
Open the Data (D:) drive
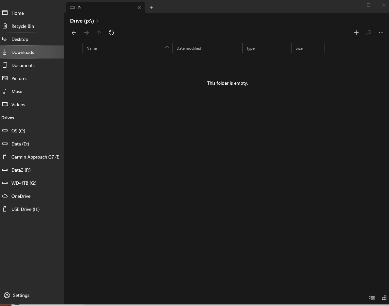[32, 144]
